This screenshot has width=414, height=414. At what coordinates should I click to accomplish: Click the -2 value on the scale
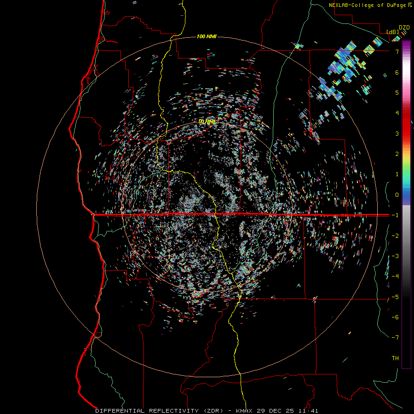click(x=395, y=236)
